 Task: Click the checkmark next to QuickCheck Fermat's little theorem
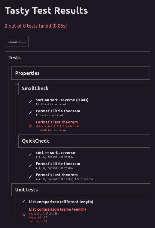pyautogui.click(x=30, y=165)
